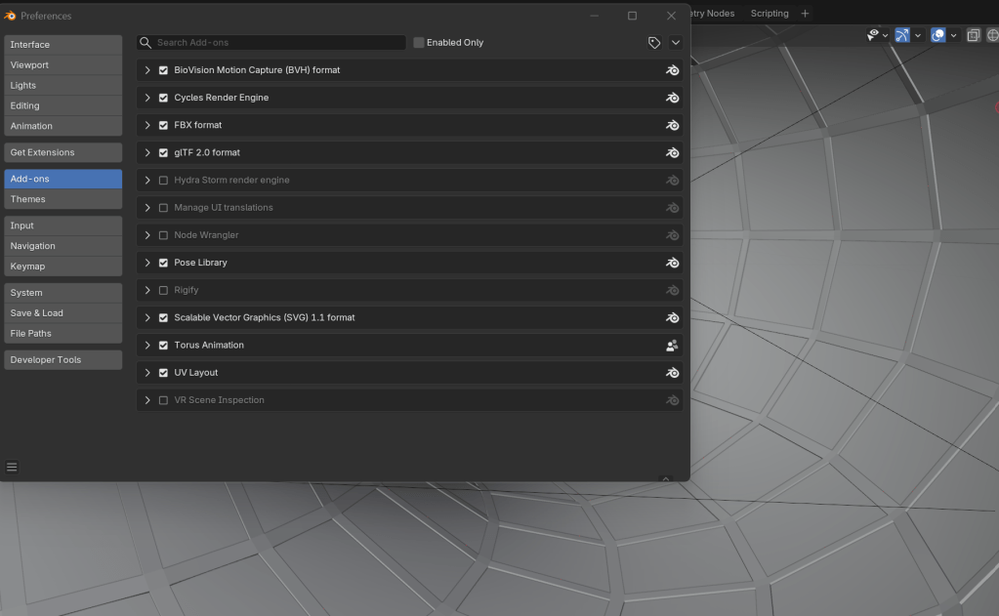The height and width of the screenshot is (616, 999).
Task: Add a new workspace with plus icon
Action: click(805, 14)
